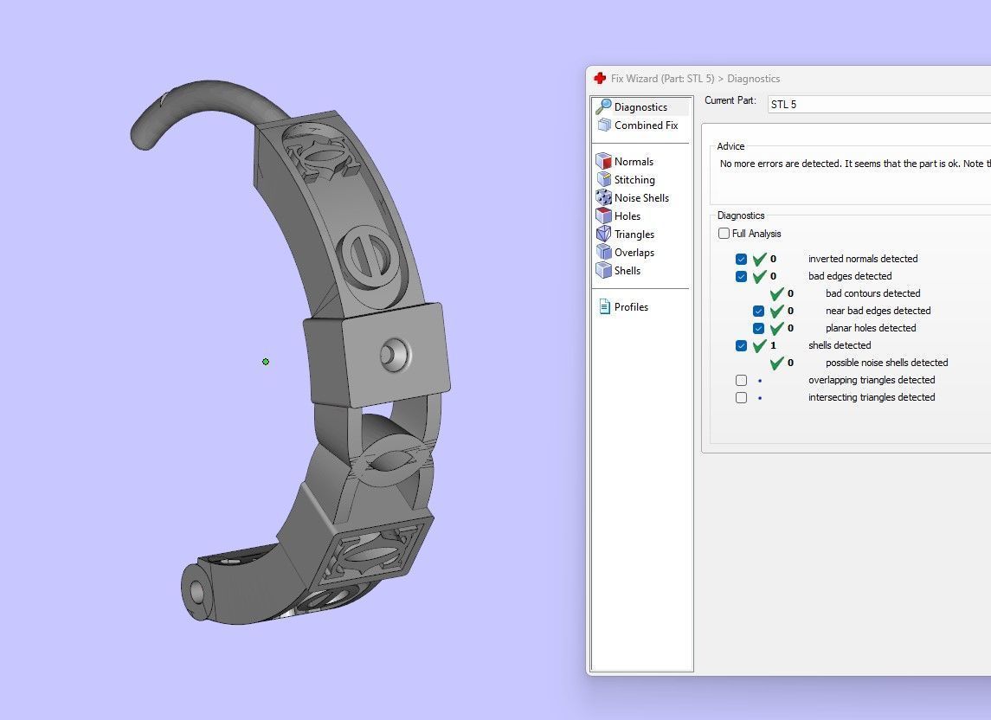Click 'possible noise shells detected' text
The image size is (991, 720).
(x=887, y=363)
